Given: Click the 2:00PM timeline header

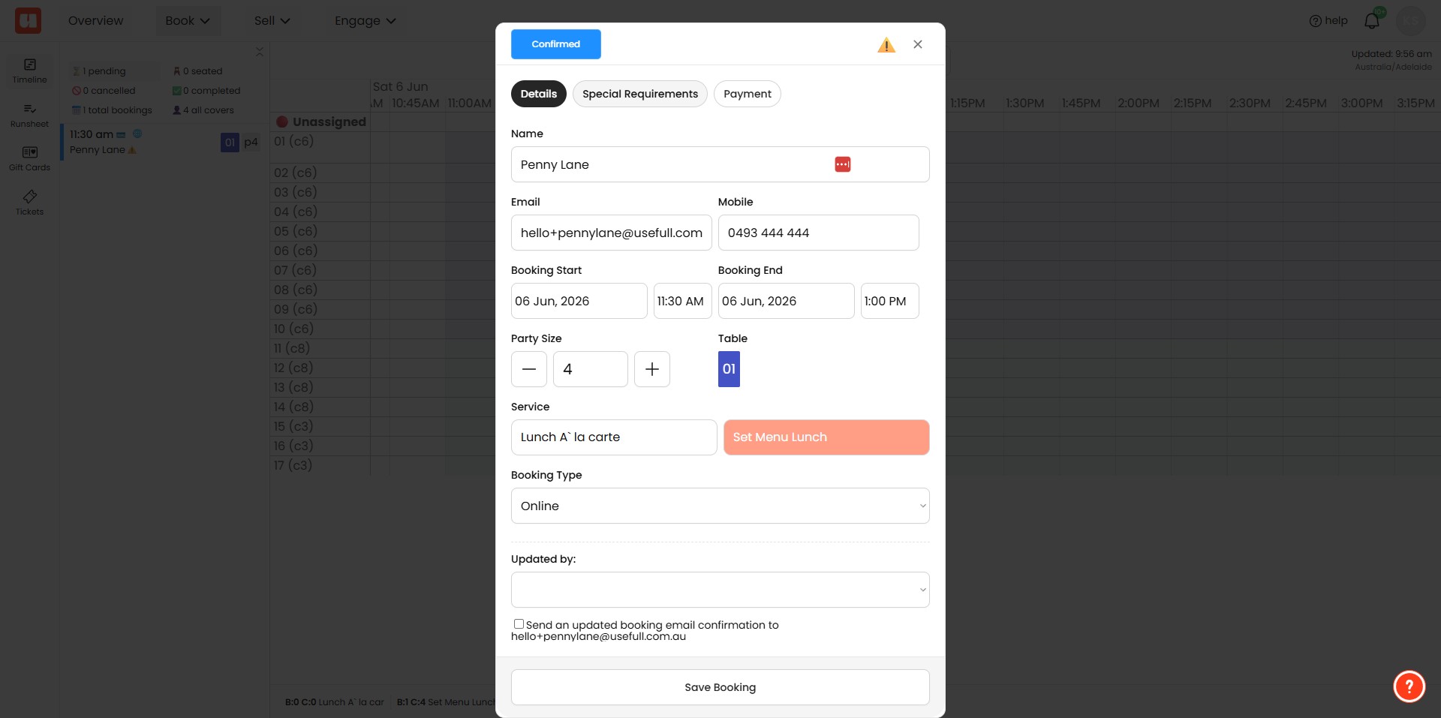Looking at the screenshot, I should click(x=1138, y=103).
